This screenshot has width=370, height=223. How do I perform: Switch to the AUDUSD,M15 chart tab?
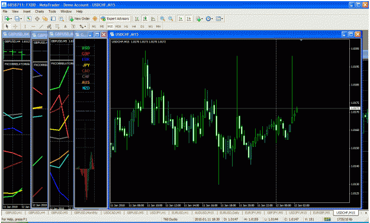point(204,212)
